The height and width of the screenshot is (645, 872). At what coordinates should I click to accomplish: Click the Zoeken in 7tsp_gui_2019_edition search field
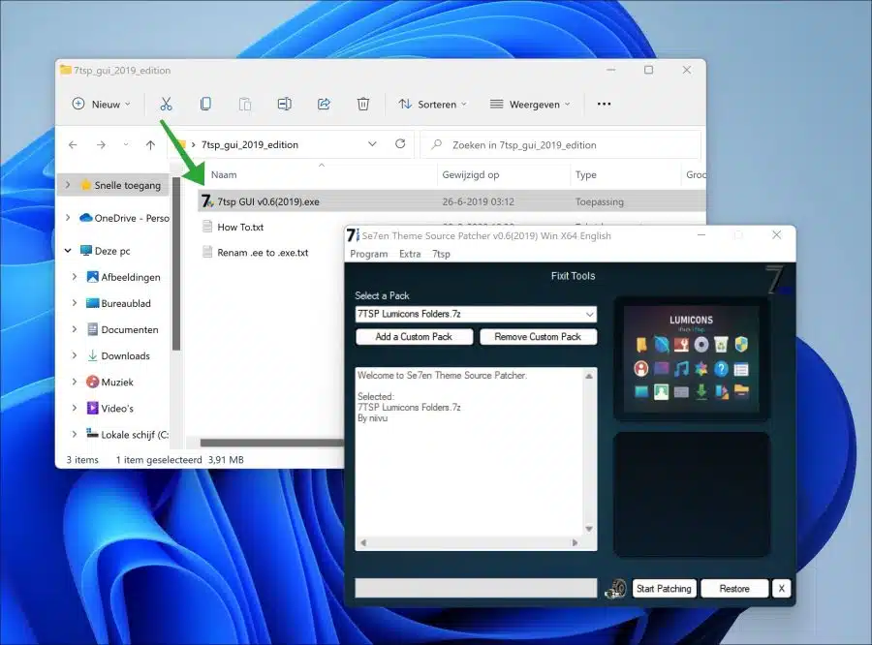coord(561,144)
